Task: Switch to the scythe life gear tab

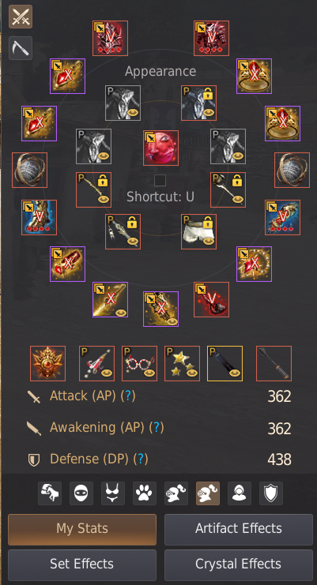Action: [x=21, y=48]
